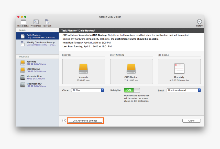Click the Yosemite source drive box
The image size is (220, 149).
(x=84, y=72)
